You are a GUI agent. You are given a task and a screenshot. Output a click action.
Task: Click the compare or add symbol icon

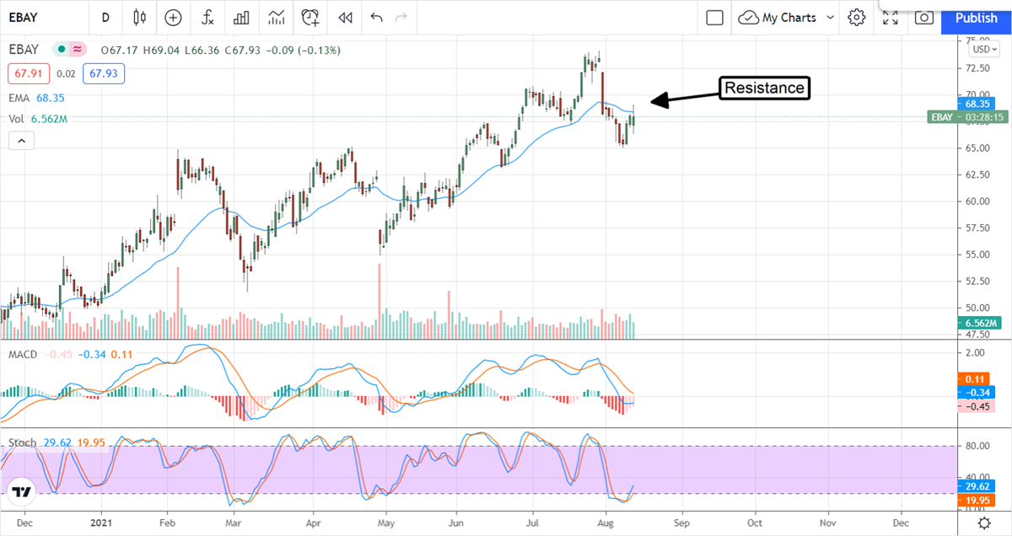coord(173,17)
